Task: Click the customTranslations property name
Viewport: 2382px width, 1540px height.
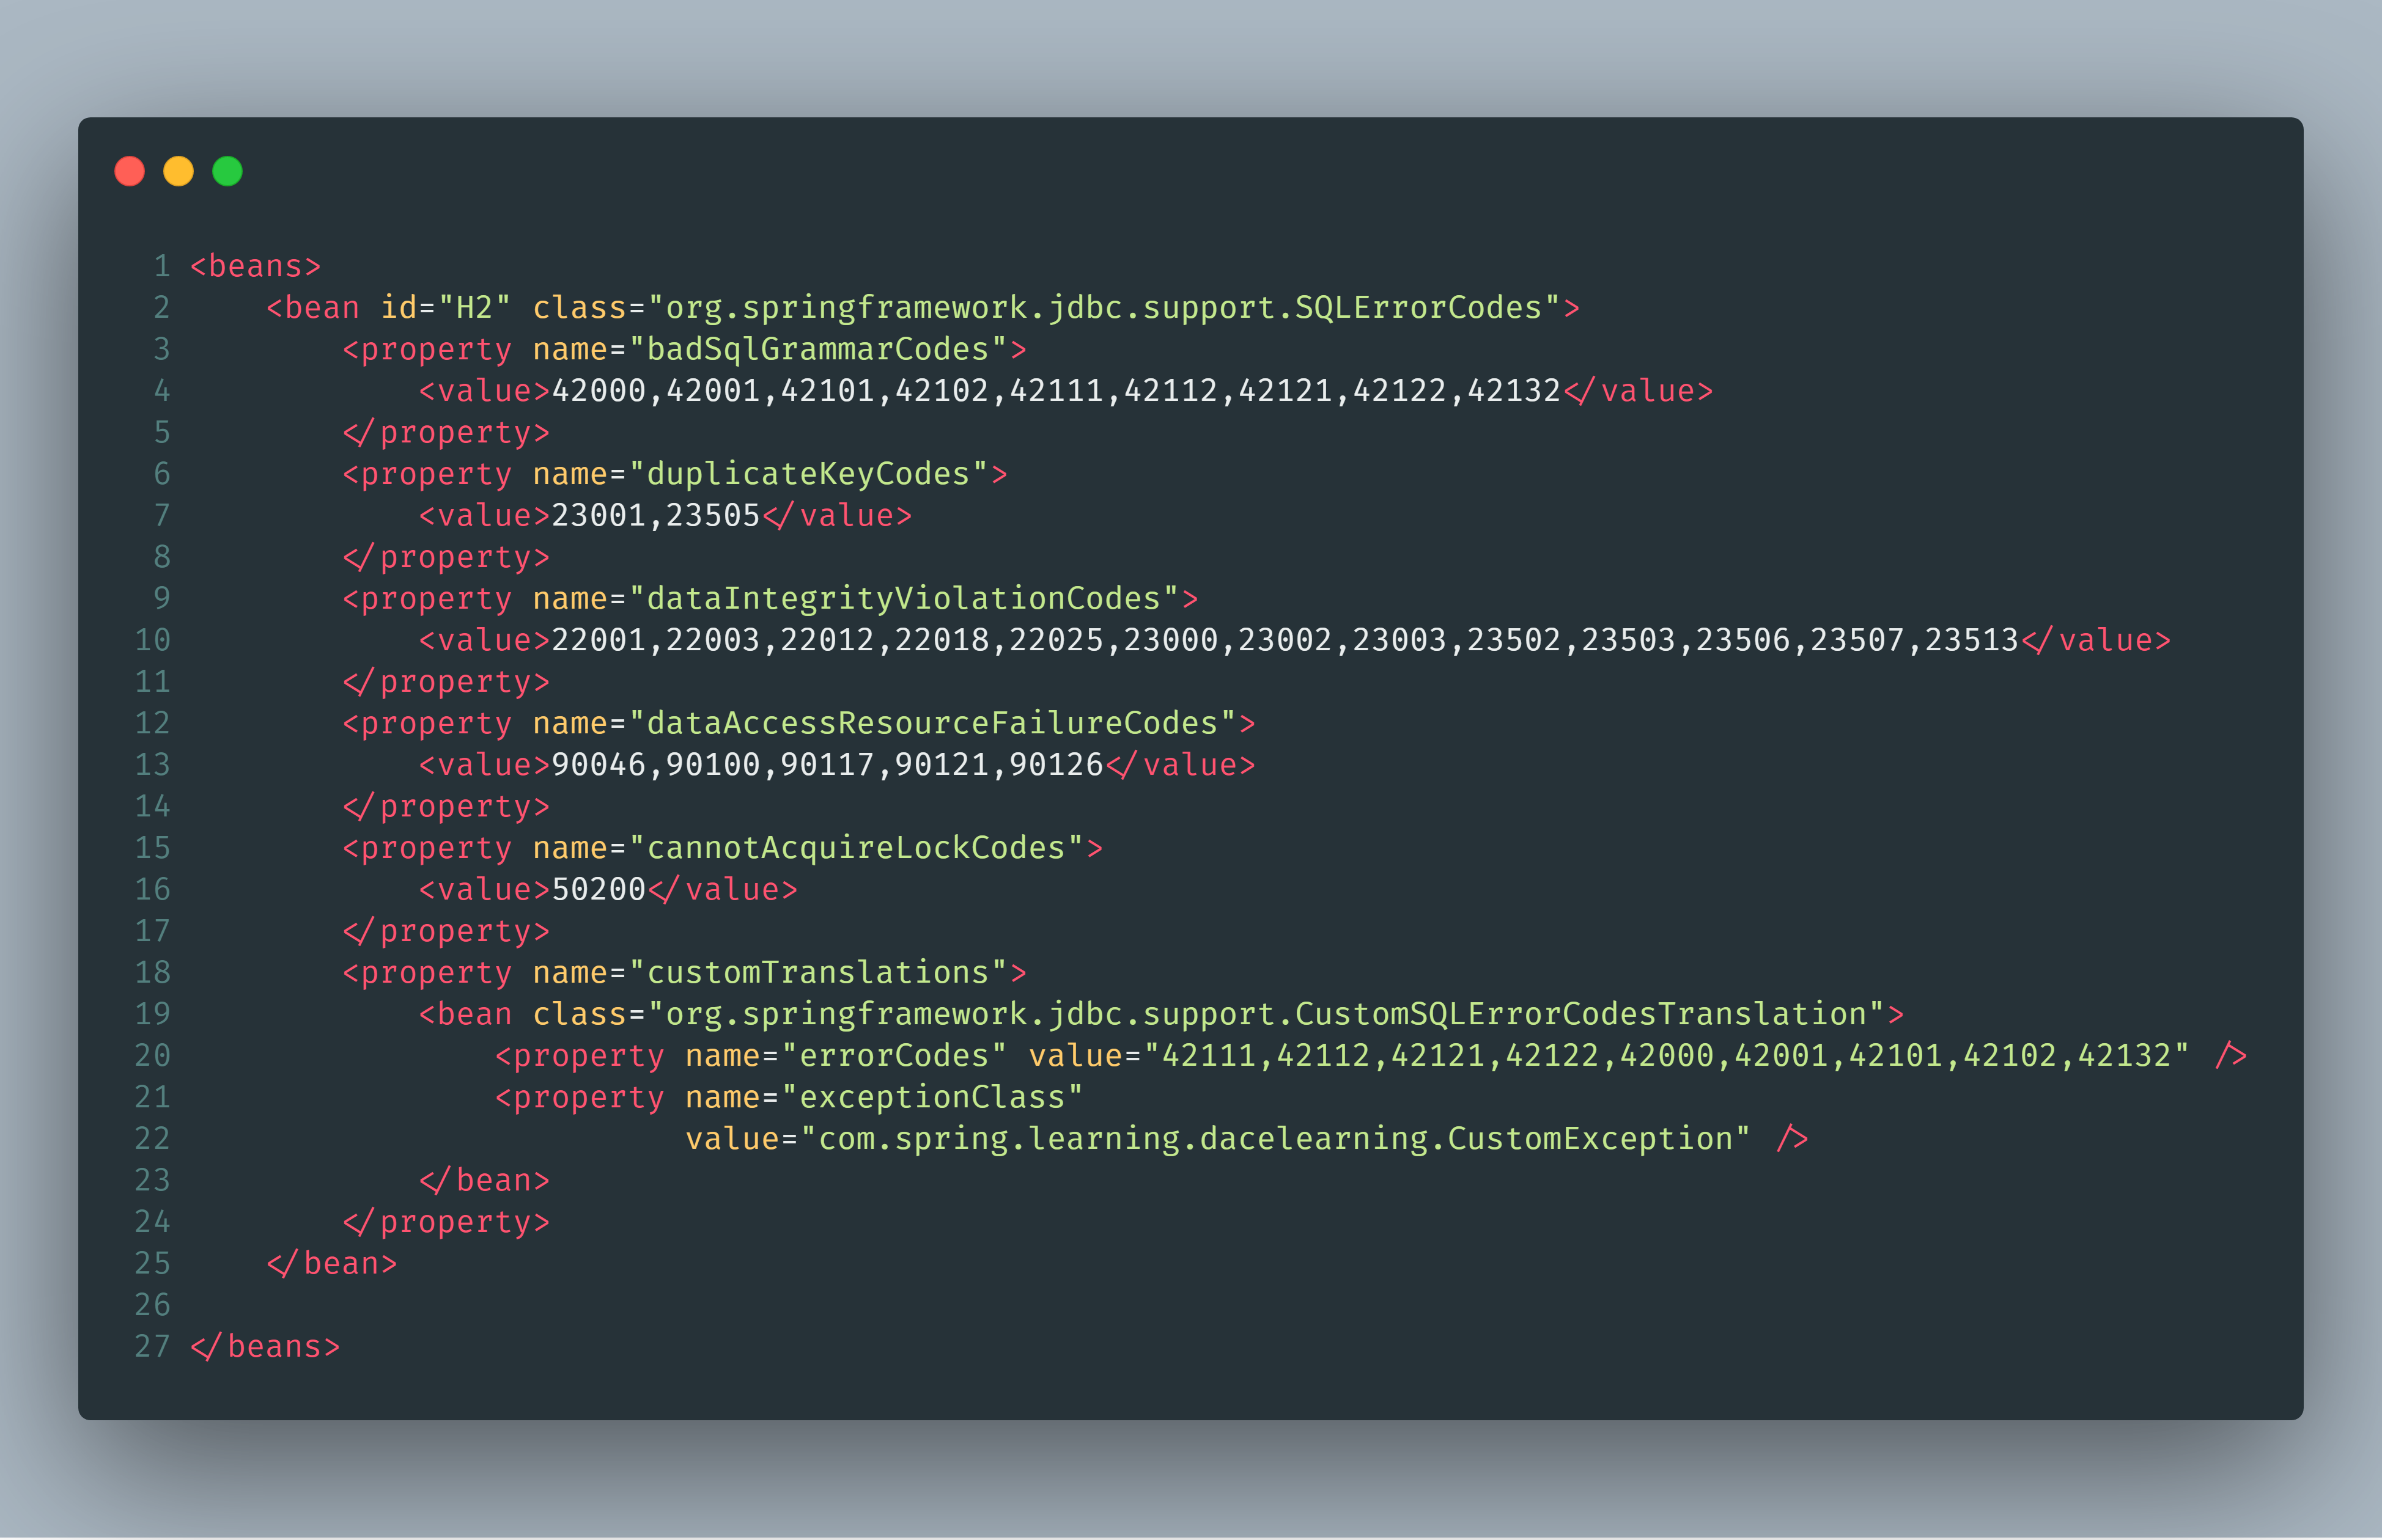Action: pyautogui.click(x=817, y=973)
